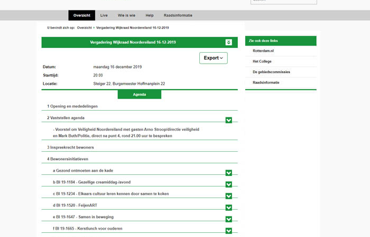Expand the Vaststellen agenda item arrow
370x237 pixels.
pos(228,120)
